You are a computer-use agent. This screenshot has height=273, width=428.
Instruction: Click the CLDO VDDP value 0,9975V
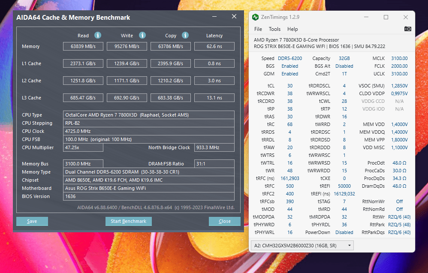399,93
